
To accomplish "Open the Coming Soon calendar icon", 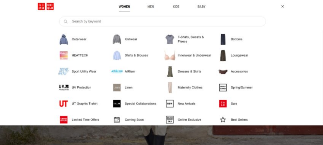I will point(117,120).
